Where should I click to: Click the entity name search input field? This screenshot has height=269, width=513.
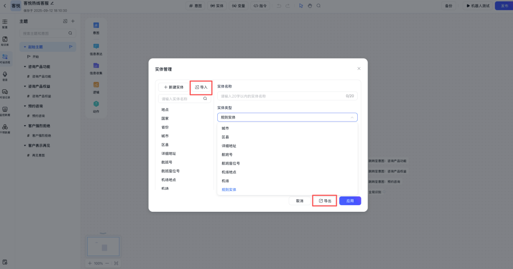[x=182, y=98]
